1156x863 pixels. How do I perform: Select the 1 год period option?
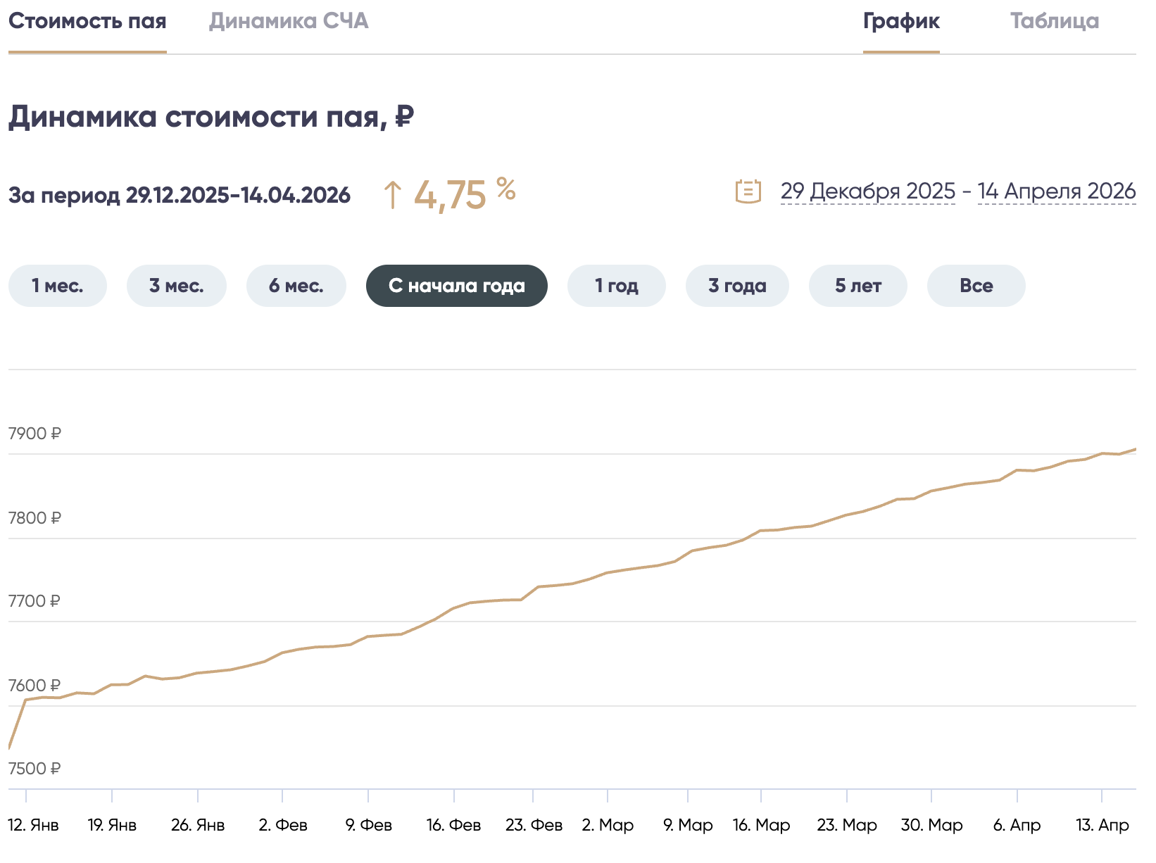(x=616, y=286)
